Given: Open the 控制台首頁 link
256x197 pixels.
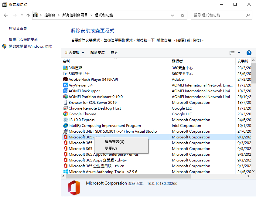Looking at the screenshot, I should [x=18, y=29].
